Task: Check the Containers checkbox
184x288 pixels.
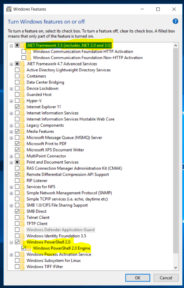Action: 17,76
